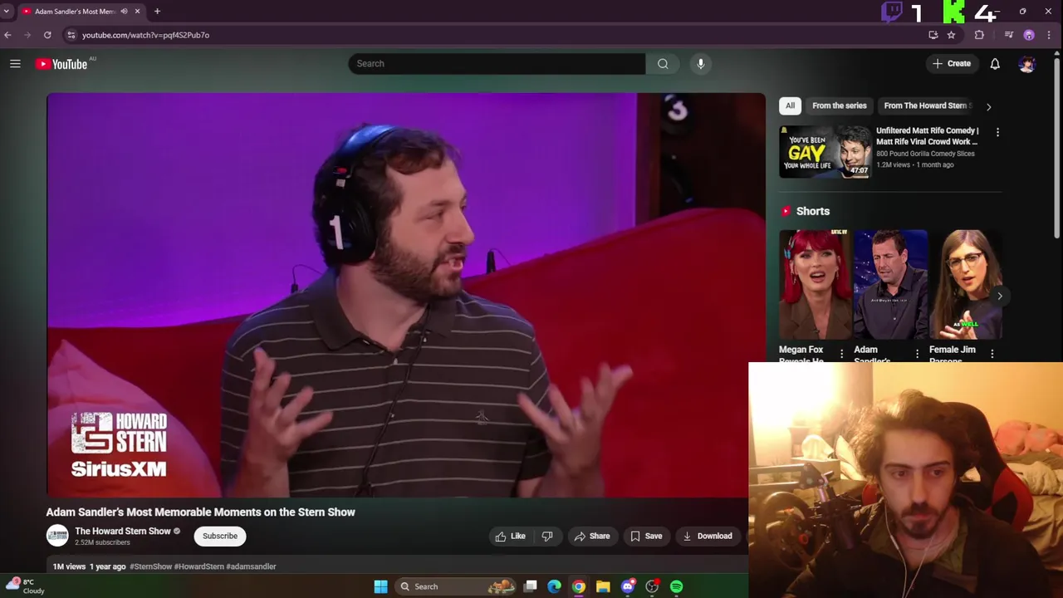Open The Howard Stern Show channel name
The height and width of the screenshot is (598, 1063).
coord(123,532)
